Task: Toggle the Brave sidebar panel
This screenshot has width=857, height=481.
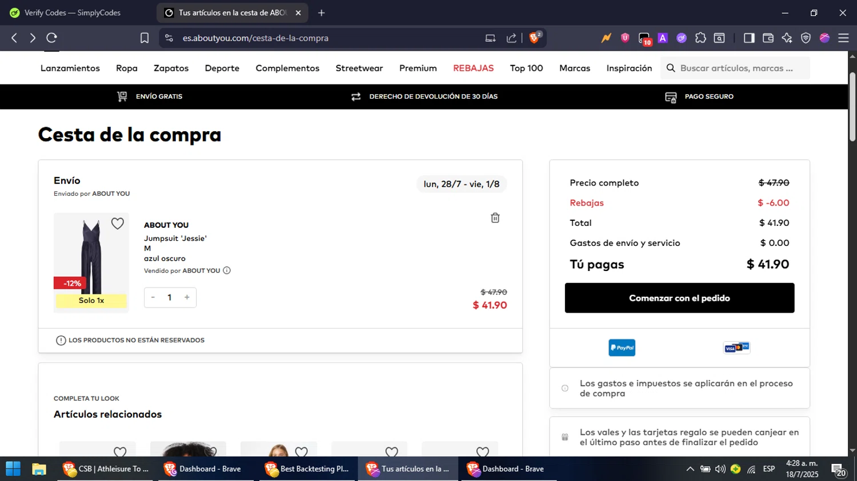Action: (x=749, y=38)
